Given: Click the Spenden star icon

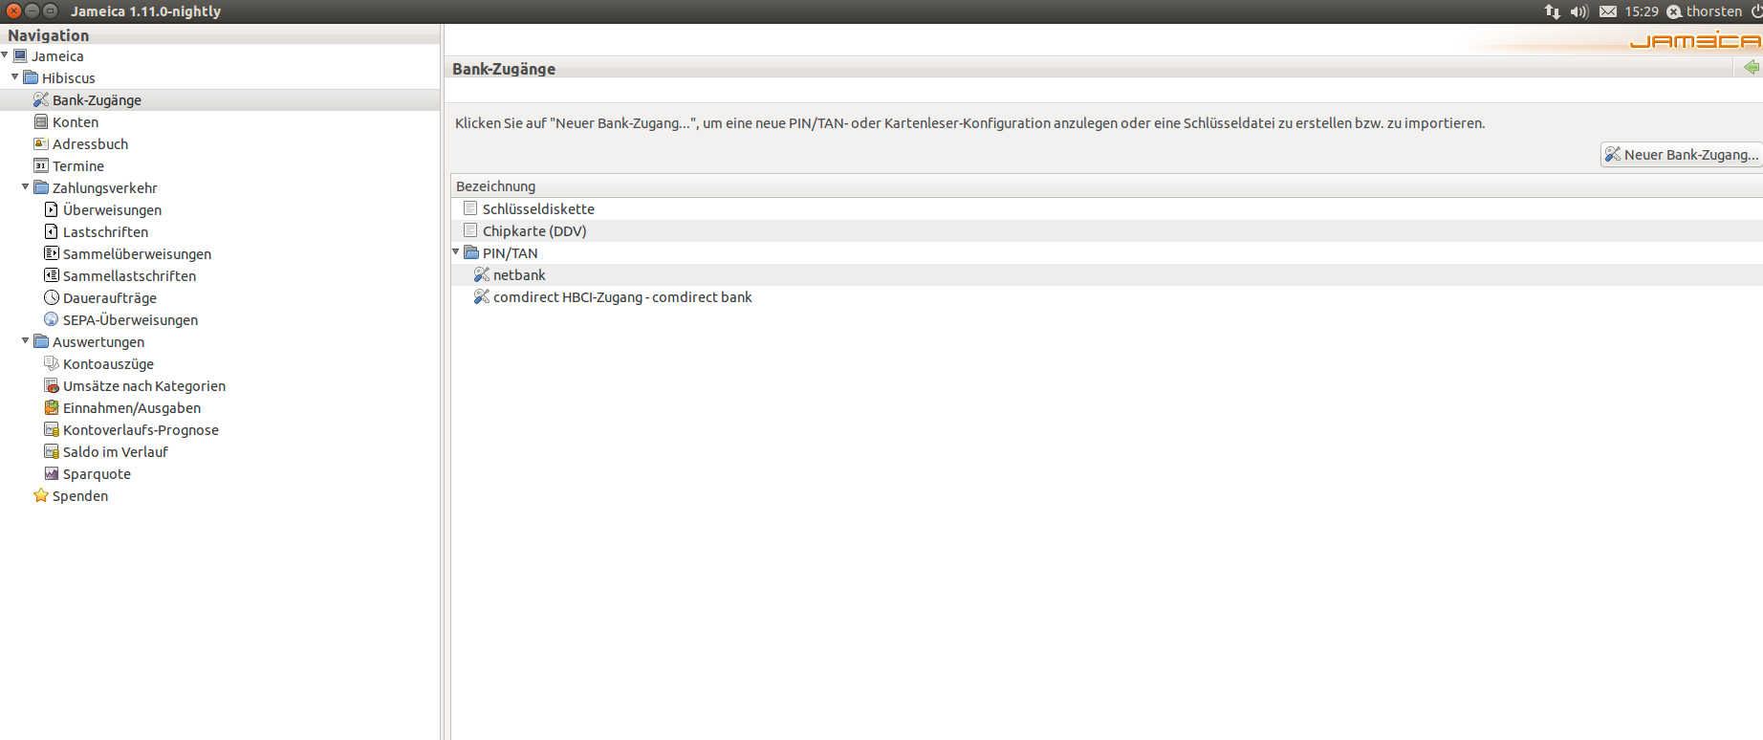Looking at the screenshot, I should (x=40, y=495).
